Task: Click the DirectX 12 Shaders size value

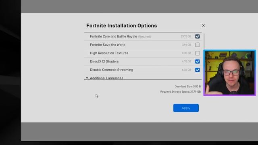Action: [x=186, y=62]
